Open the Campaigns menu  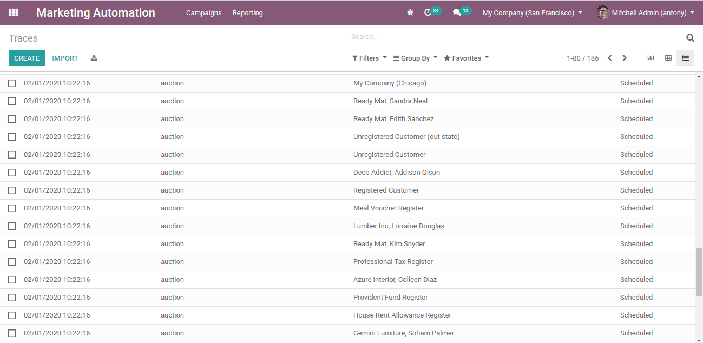point(203,12)
